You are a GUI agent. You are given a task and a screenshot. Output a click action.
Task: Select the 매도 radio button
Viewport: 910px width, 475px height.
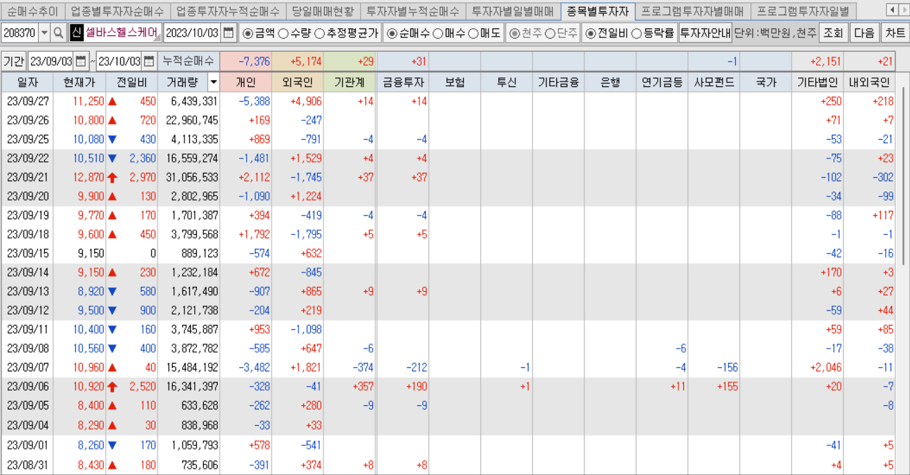pyautogui.click(x=473, y=34)
